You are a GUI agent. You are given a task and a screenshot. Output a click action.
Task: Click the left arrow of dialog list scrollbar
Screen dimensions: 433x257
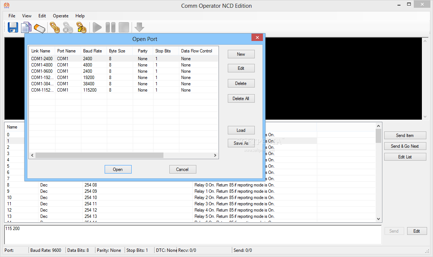[32, 155]
